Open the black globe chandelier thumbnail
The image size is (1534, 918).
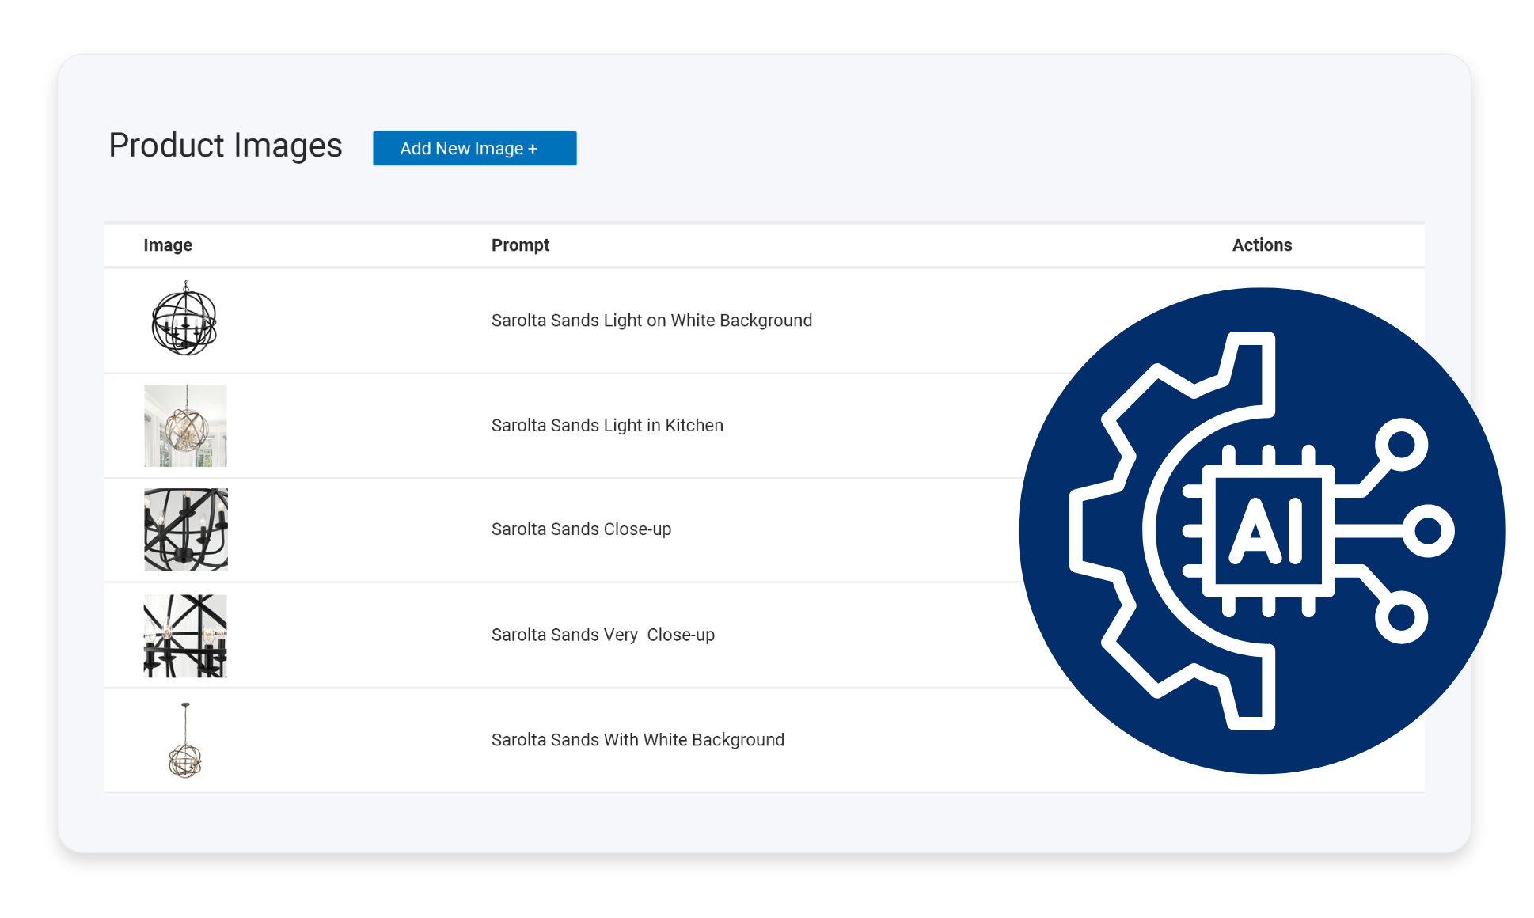pos(184,320)
